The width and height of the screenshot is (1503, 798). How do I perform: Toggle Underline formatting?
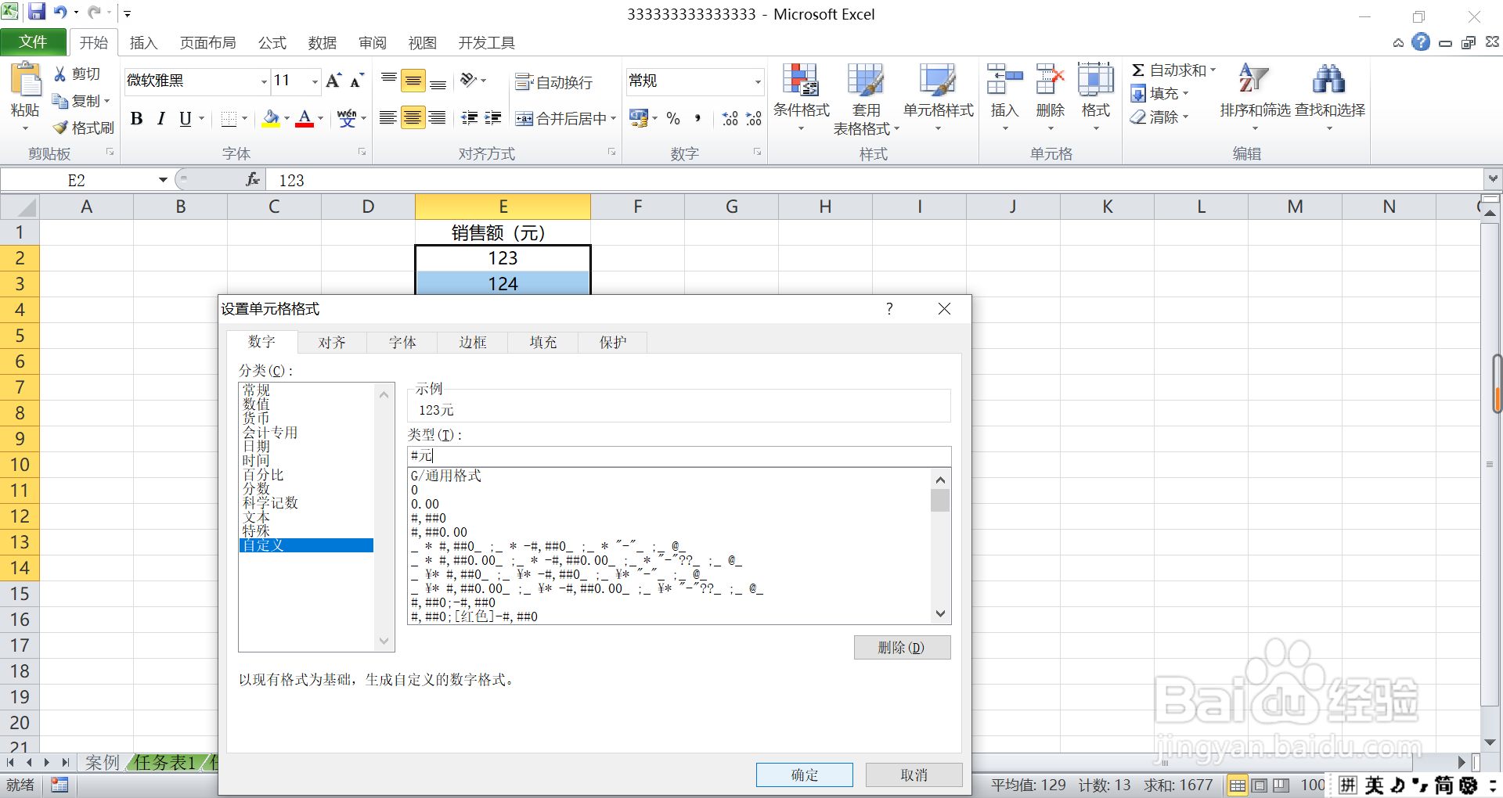coord(186,118)
